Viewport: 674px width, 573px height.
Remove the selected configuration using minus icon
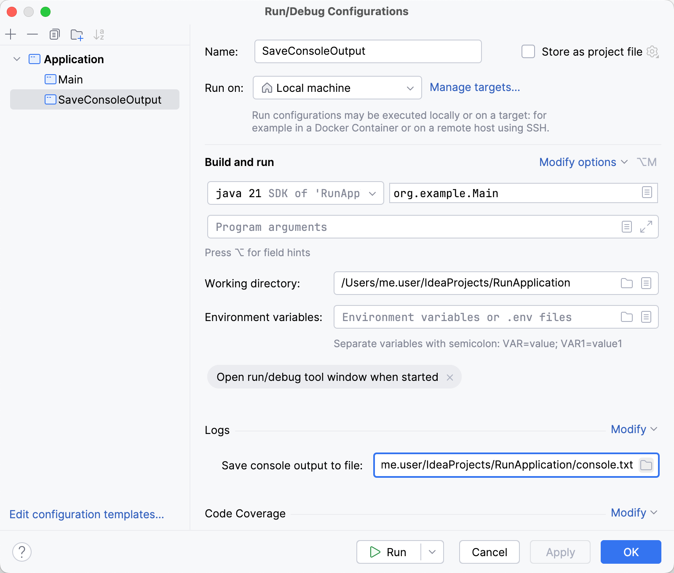32,34
